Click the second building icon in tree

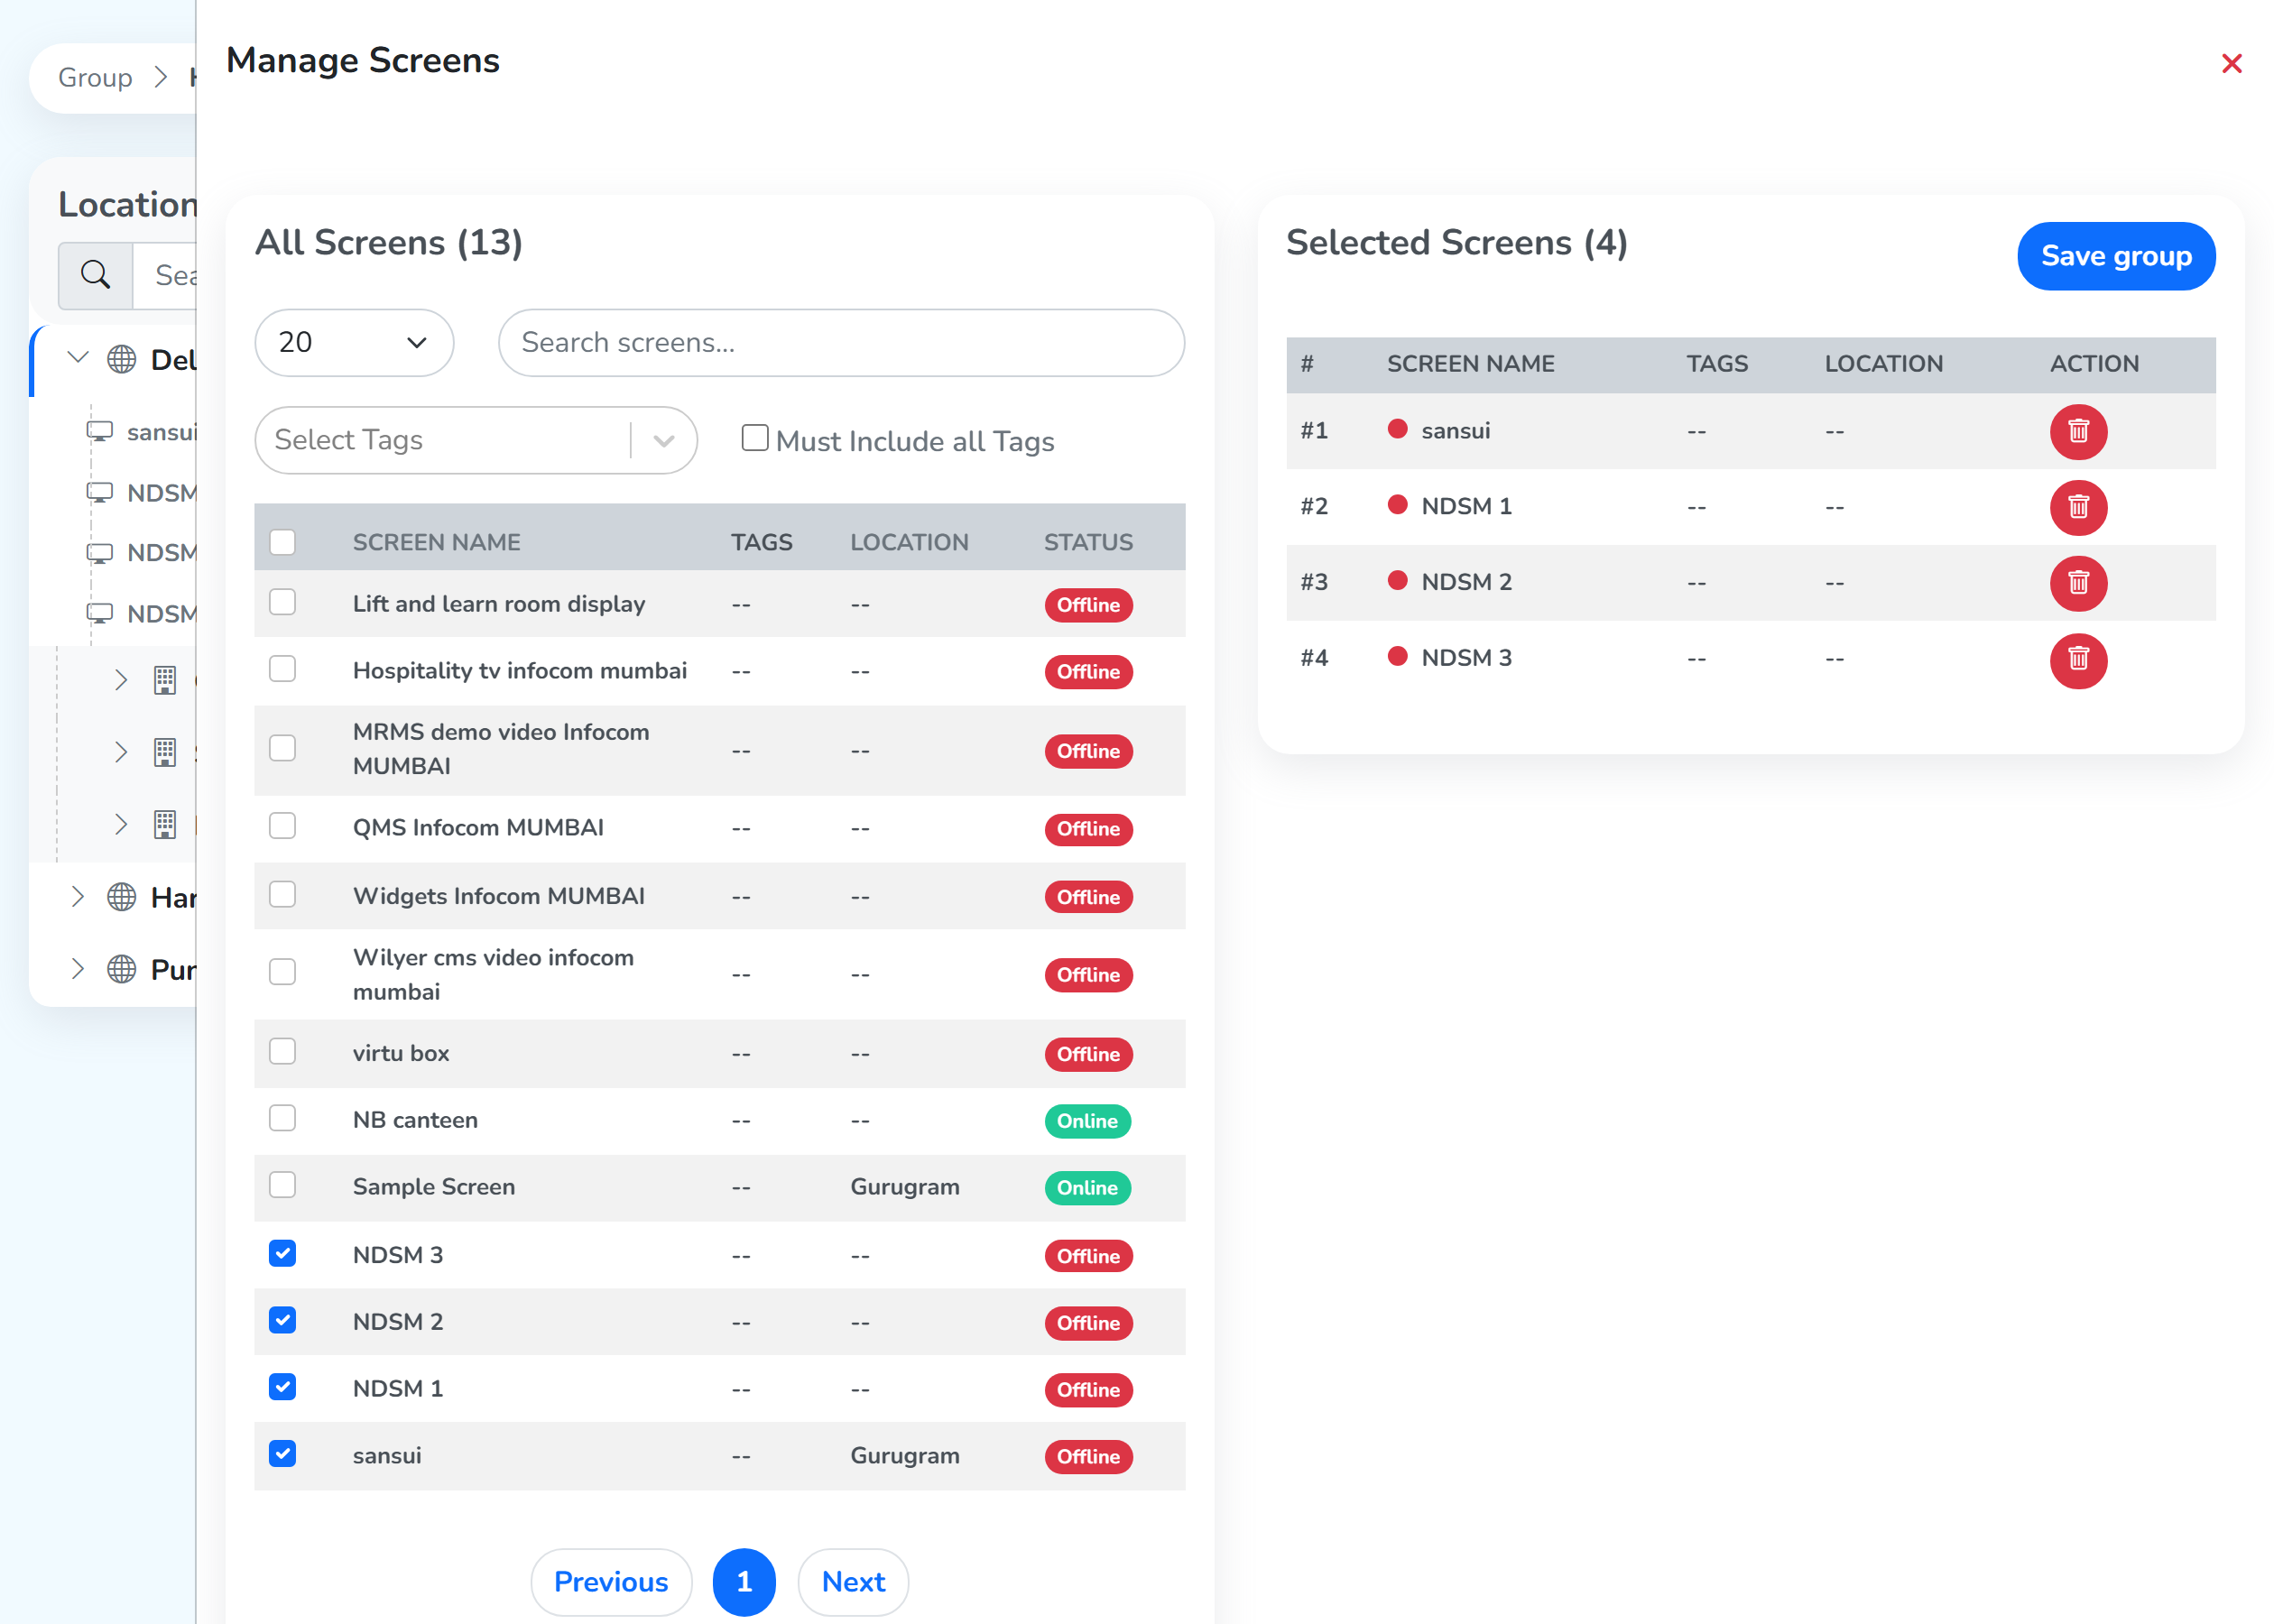coord(165,752)
